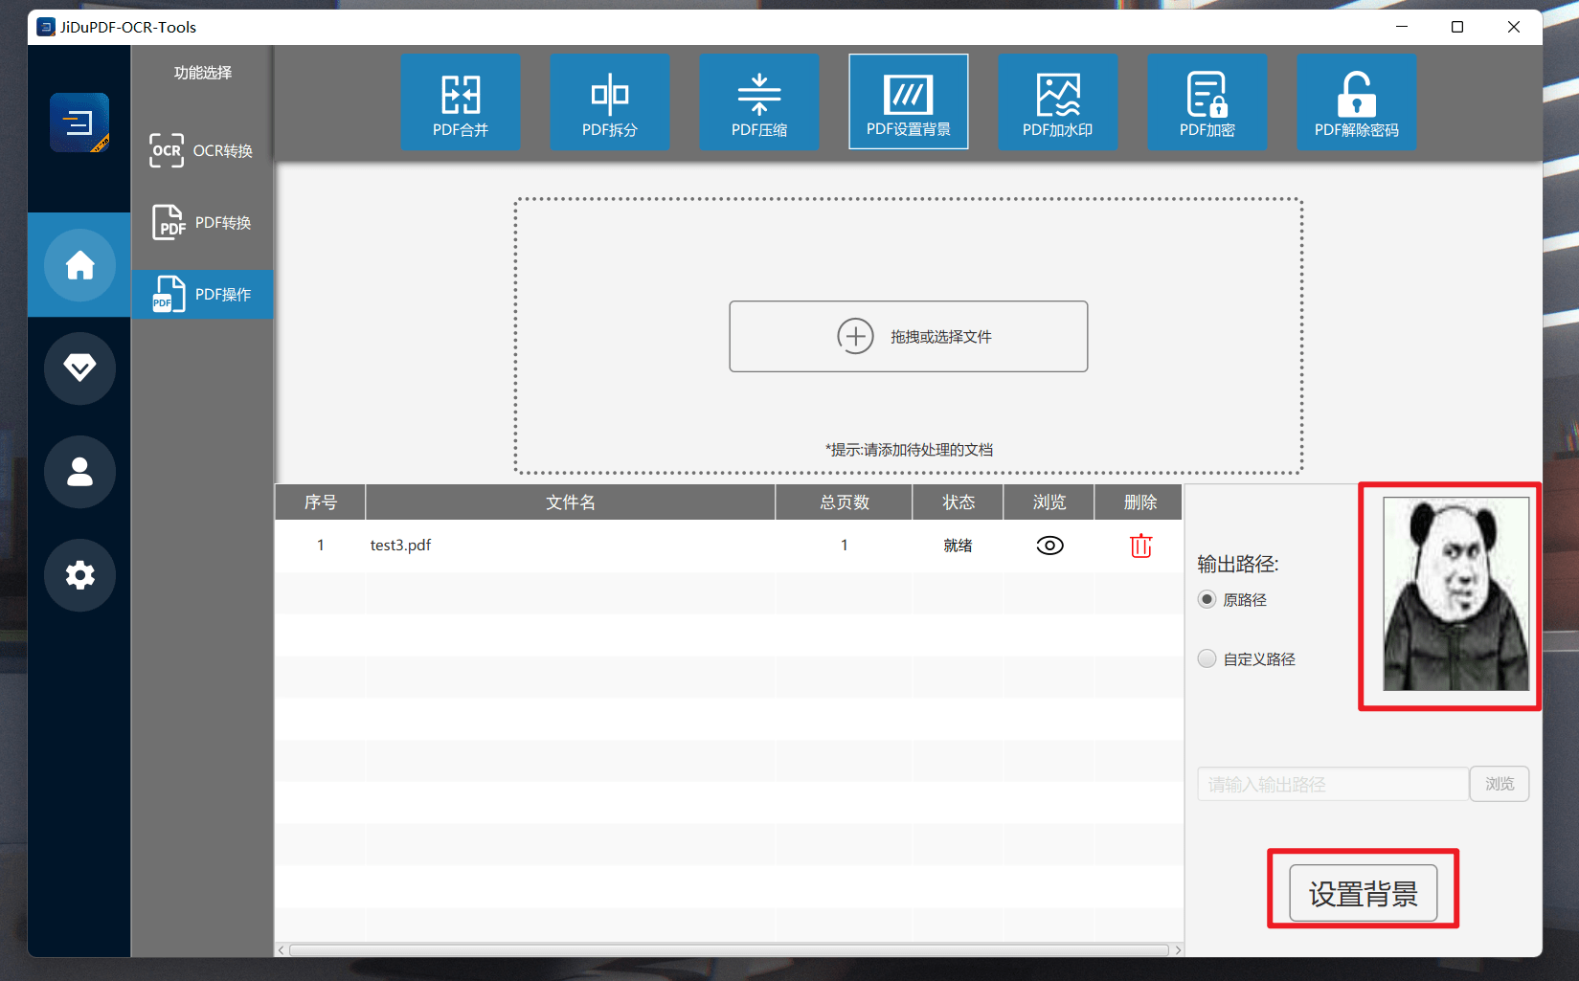This screenshot has width=1579, height=981.
Task: Open the PDF拆分 split tool
Action: 610,101
